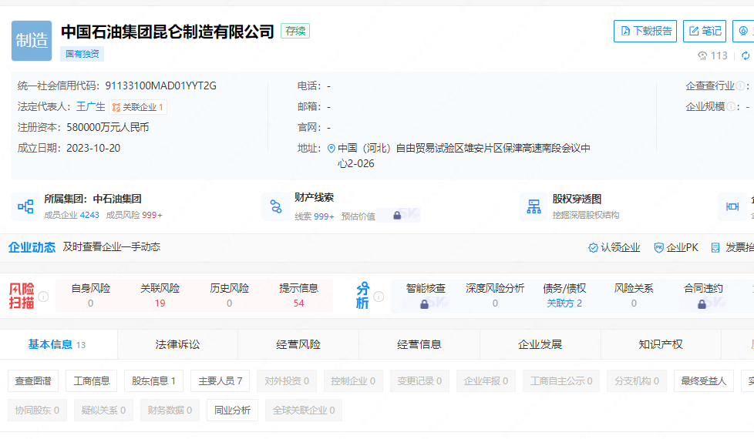
Task: Open 股权穿透图 equity chart title
Action: [577, 199]
